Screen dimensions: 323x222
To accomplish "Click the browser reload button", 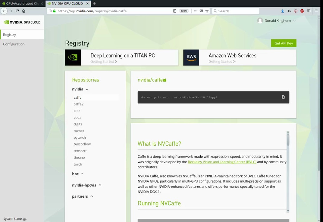I will coord(17,11).
